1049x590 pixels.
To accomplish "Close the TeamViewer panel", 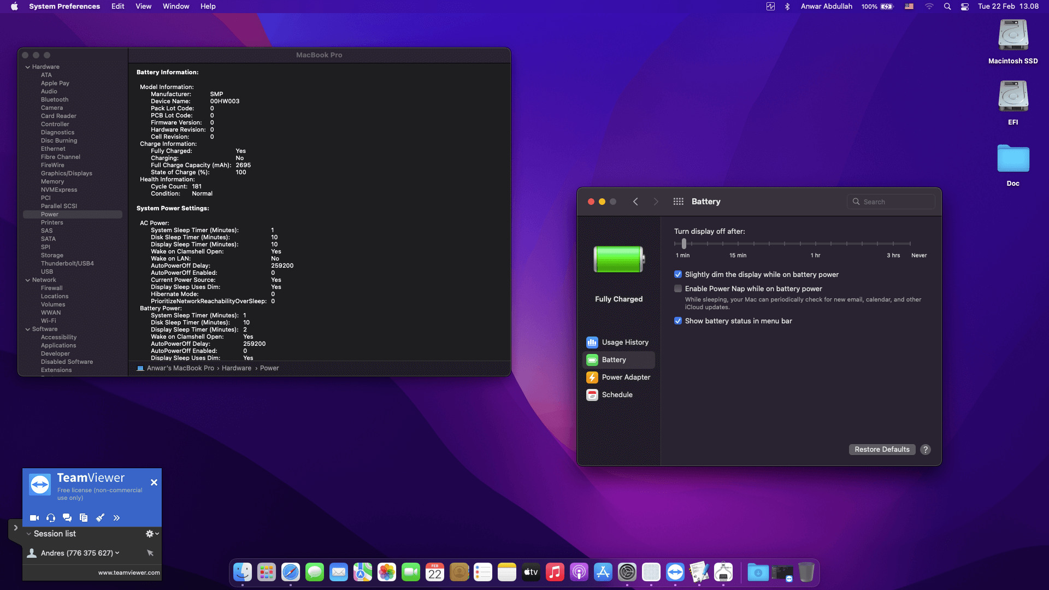I will tap(154, 482).
